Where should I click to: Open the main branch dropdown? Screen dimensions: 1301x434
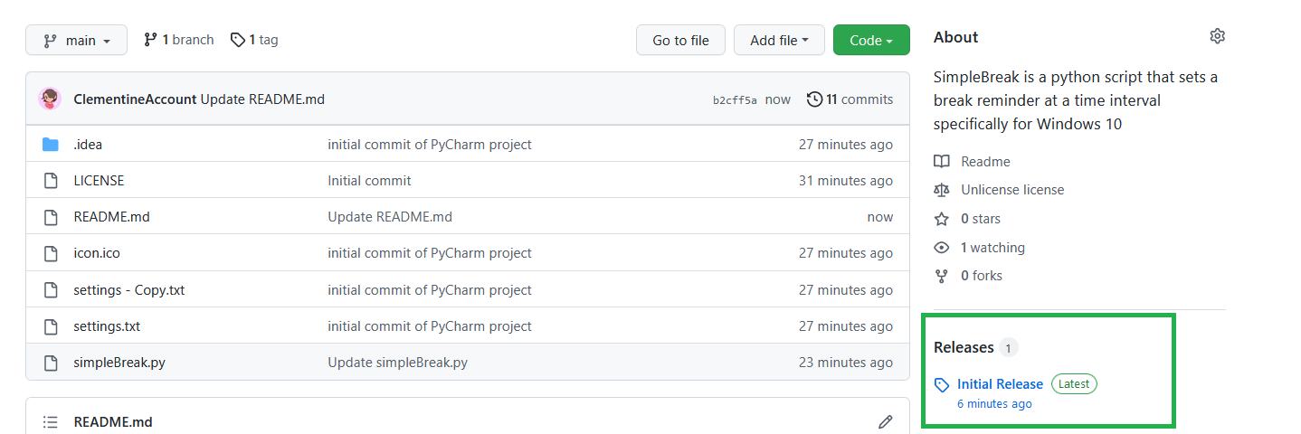tap(77, 41)
